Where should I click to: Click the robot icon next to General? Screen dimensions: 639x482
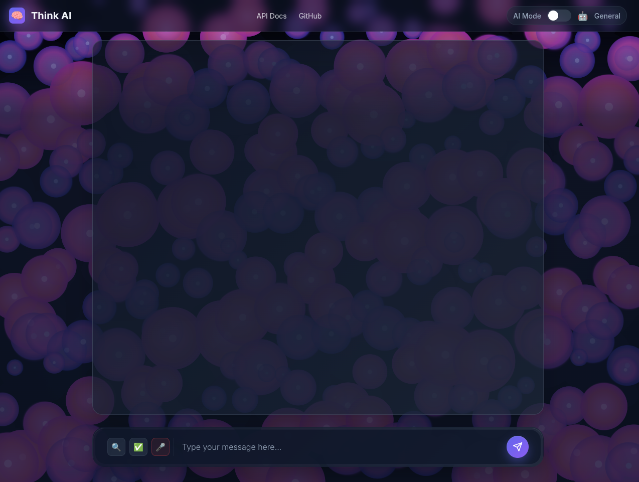(582, 16)
